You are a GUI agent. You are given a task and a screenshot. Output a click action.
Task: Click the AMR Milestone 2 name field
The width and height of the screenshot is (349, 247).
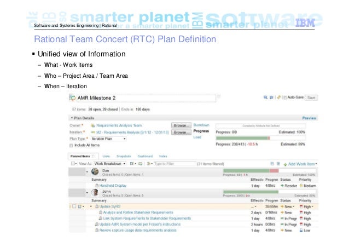[x=146, y=98]
